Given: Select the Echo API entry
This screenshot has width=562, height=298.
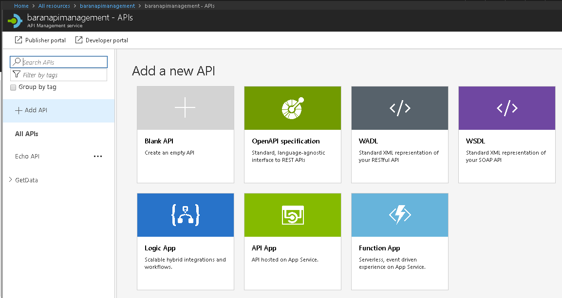Looking at the screenshot, I should [x=27, y=157].
